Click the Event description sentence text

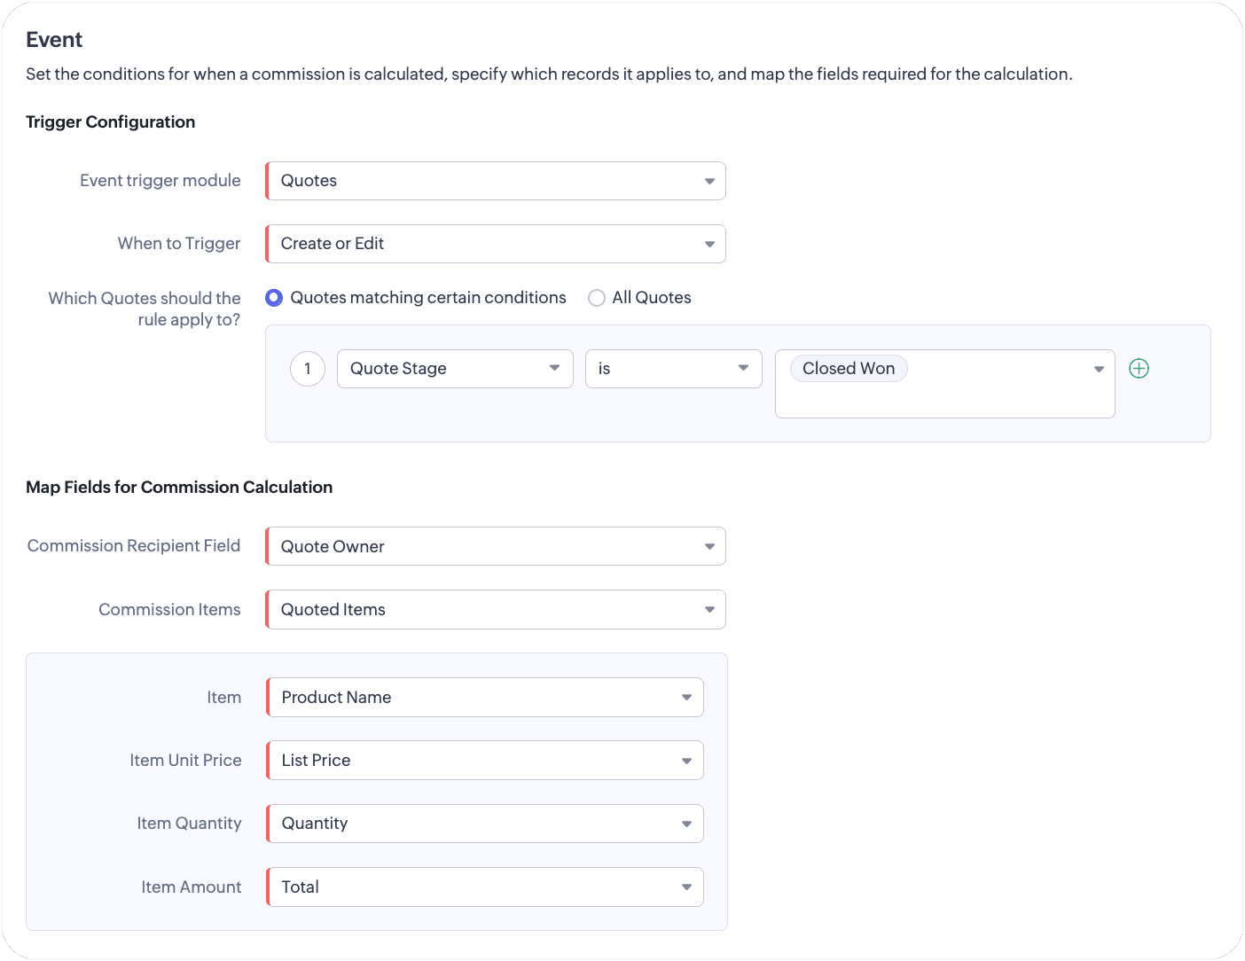click(549, 74)
